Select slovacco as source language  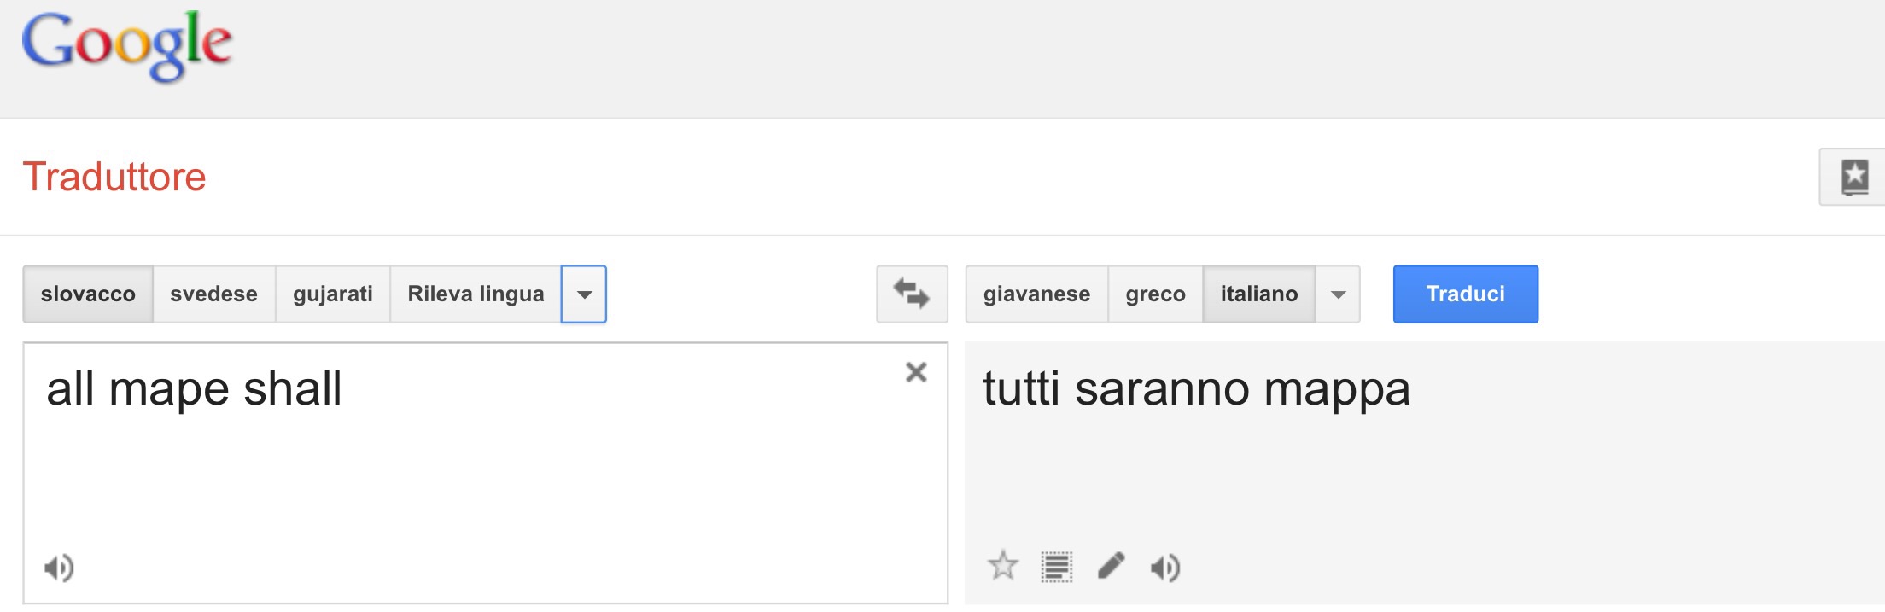(88, 294)
